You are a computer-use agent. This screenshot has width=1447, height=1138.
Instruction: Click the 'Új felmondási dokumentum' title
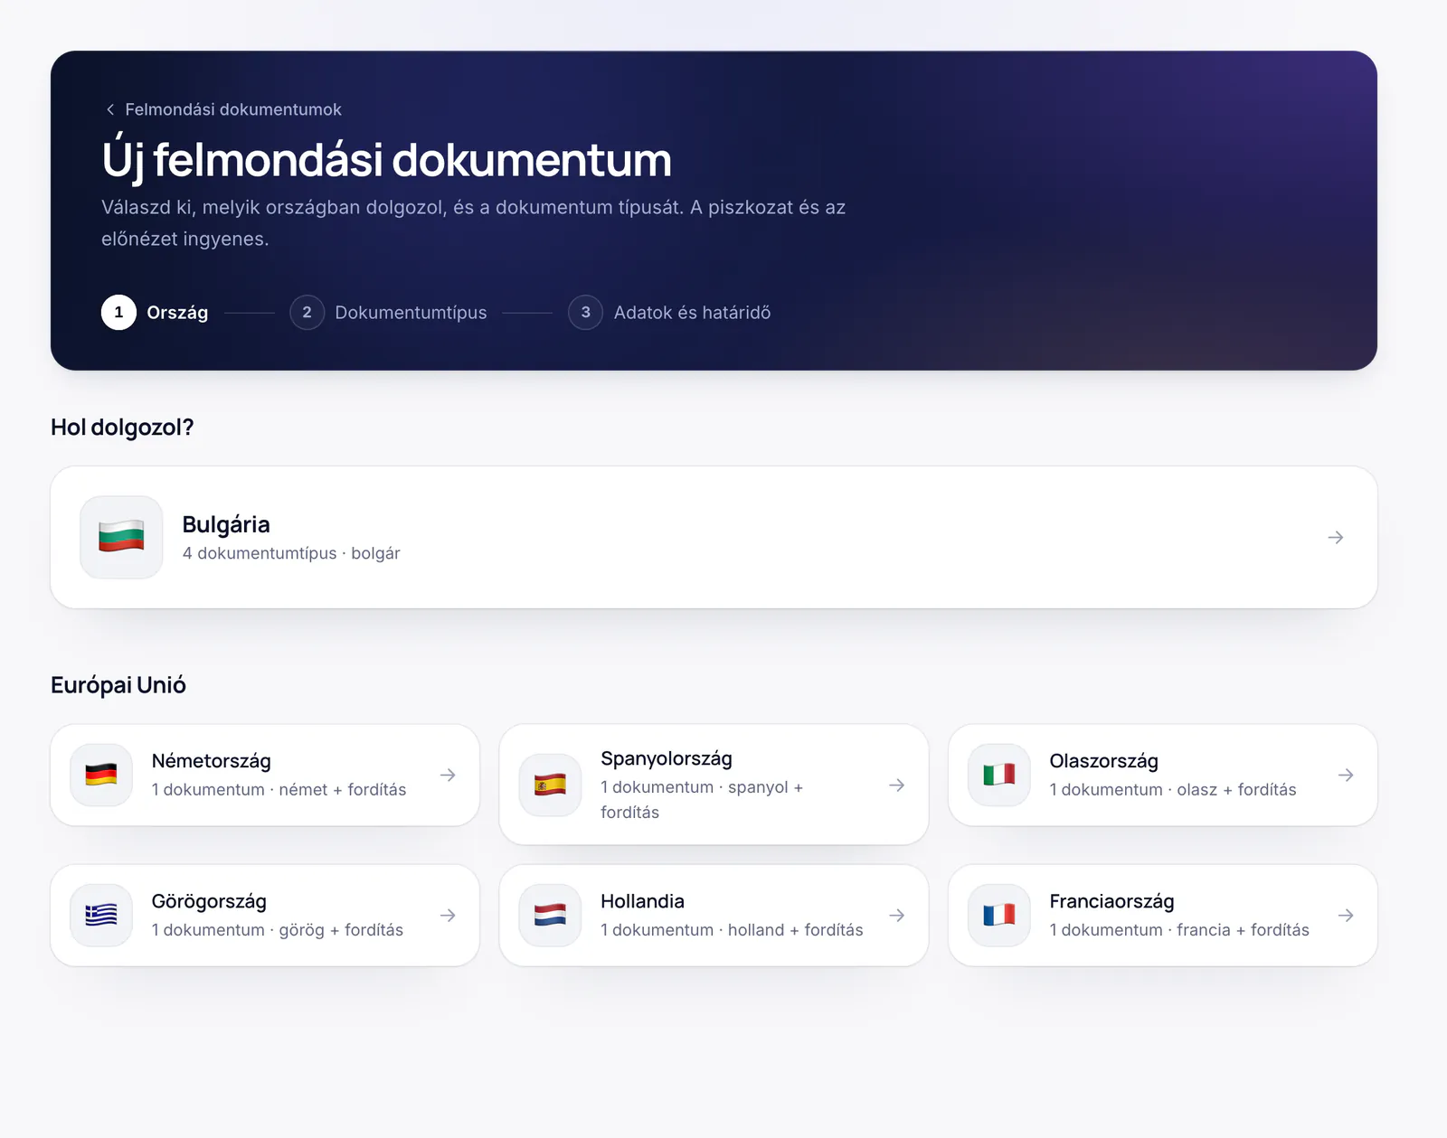386,159
